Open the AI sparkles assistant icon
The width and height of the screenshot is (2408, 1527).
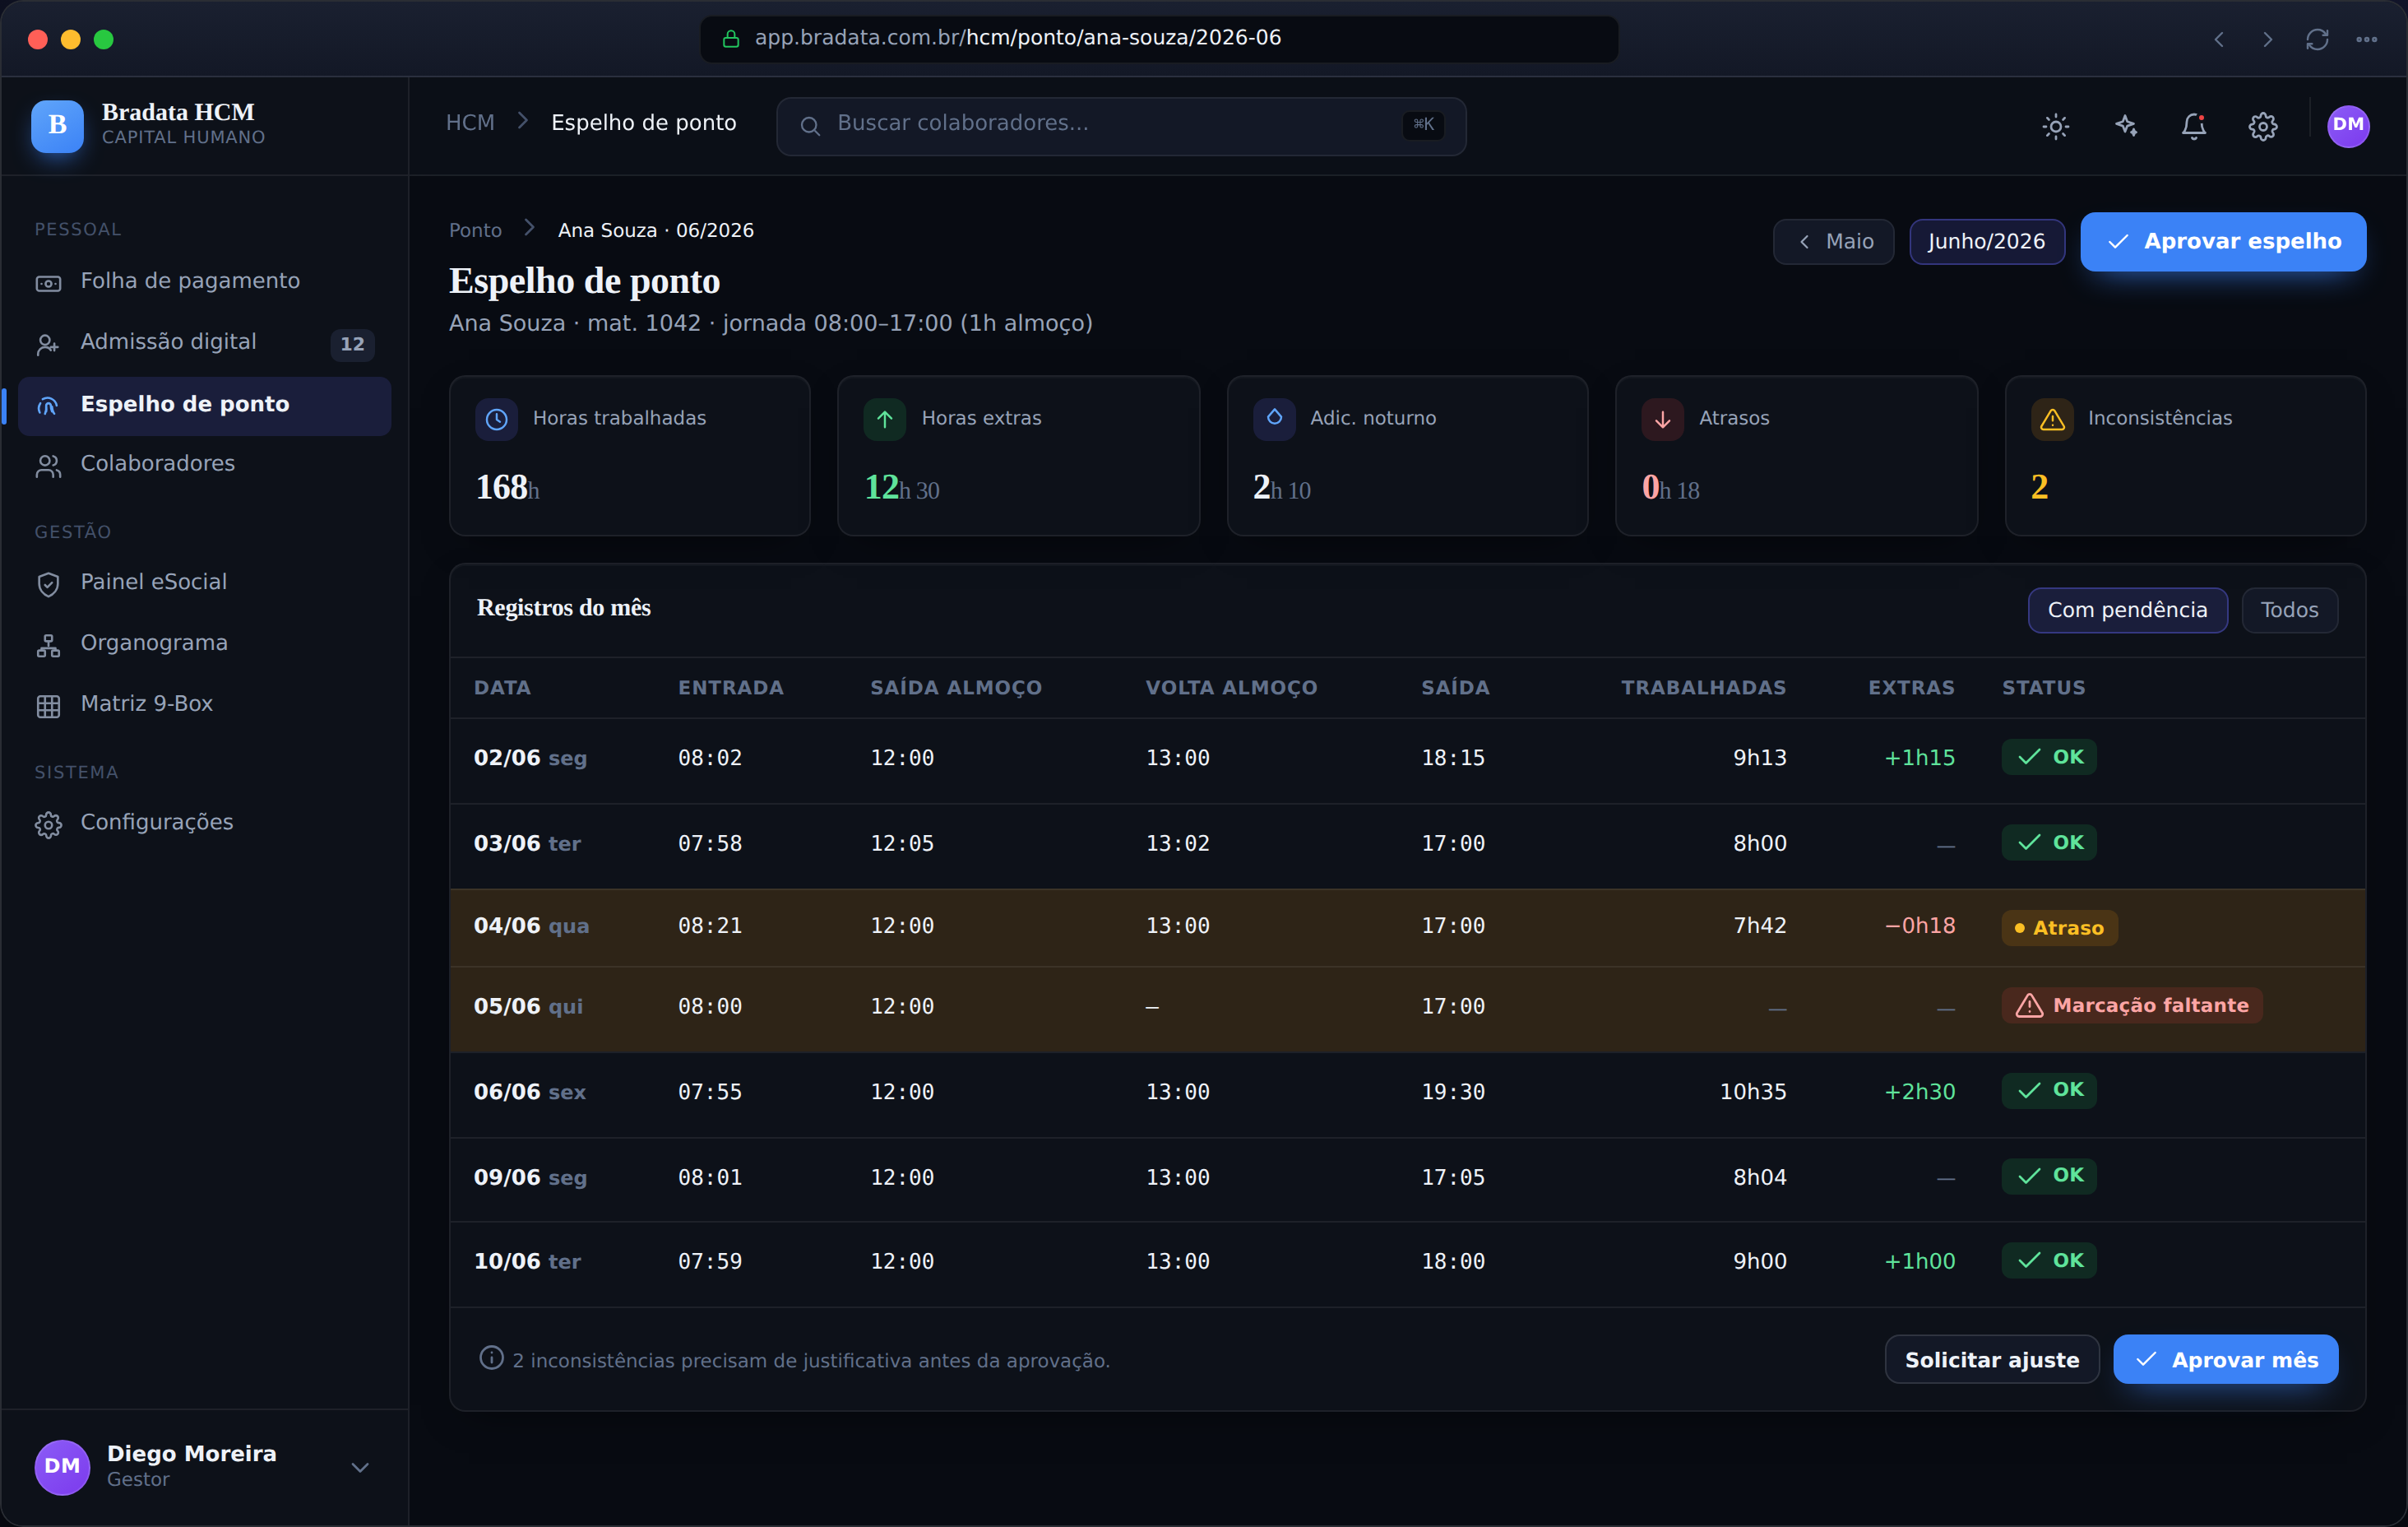2125,126
